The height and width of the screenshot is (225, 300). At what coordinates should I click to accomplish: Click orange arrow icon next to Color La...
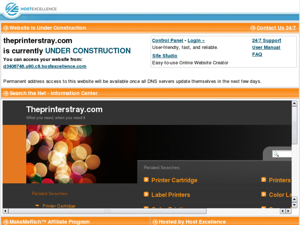[264, 194]
